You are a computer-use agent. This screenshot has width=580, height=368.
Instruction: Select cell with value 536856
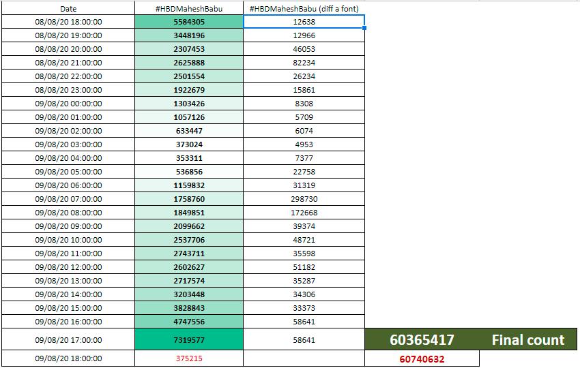point(189,172)
